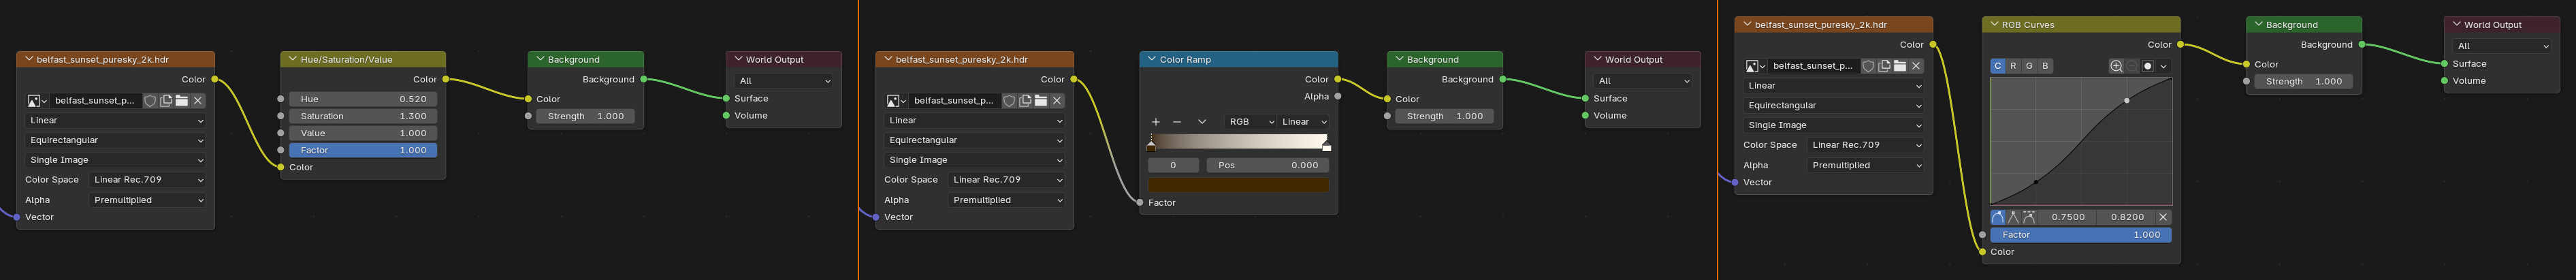Open image folder icon on texture feeding Hue/Saturation/Value
The width and height of the screenshot is (2576, 280).
coord(182,101)
